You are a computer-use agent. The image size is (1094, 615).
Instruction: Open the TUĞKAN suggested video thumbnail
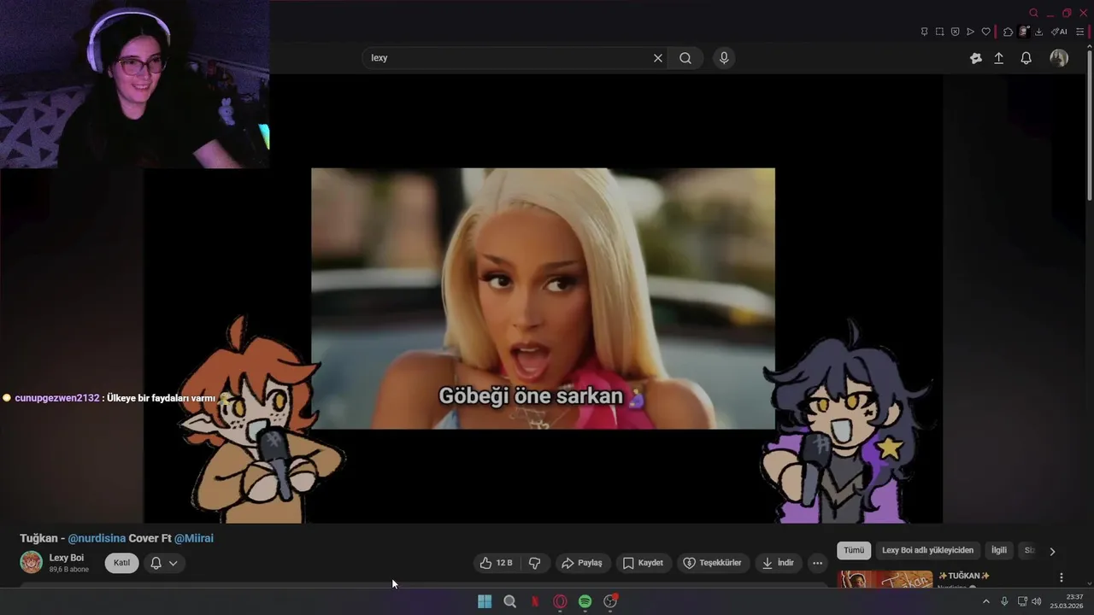click(x=885, y=579)
